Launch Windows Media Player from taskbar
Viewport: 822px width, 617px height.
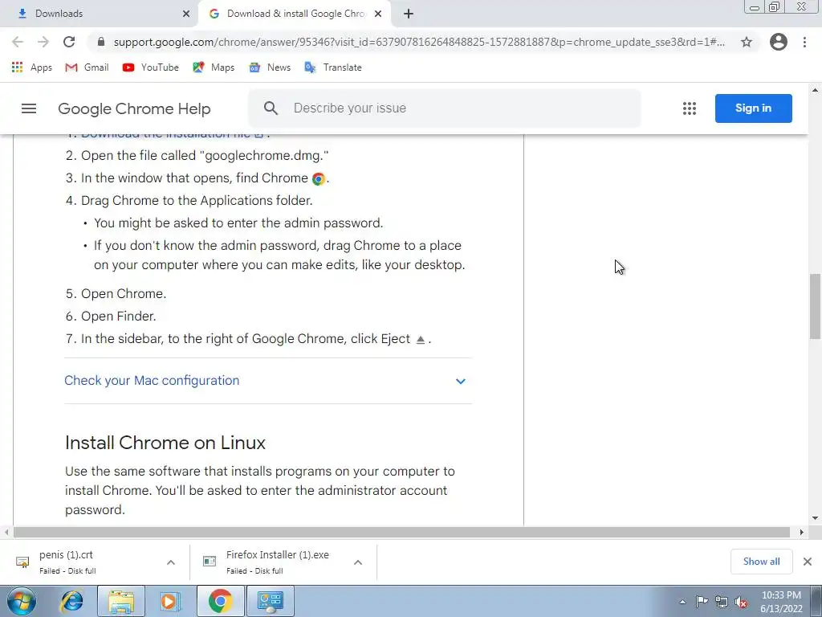[x=169, y=601]
